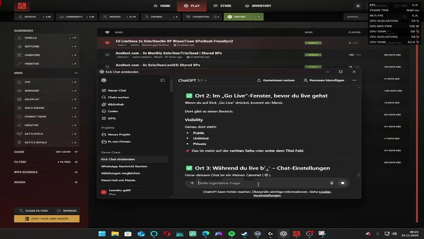Open Outlook from the taskbar
Screen dimensions: 424x239
(x=141, y=234)
